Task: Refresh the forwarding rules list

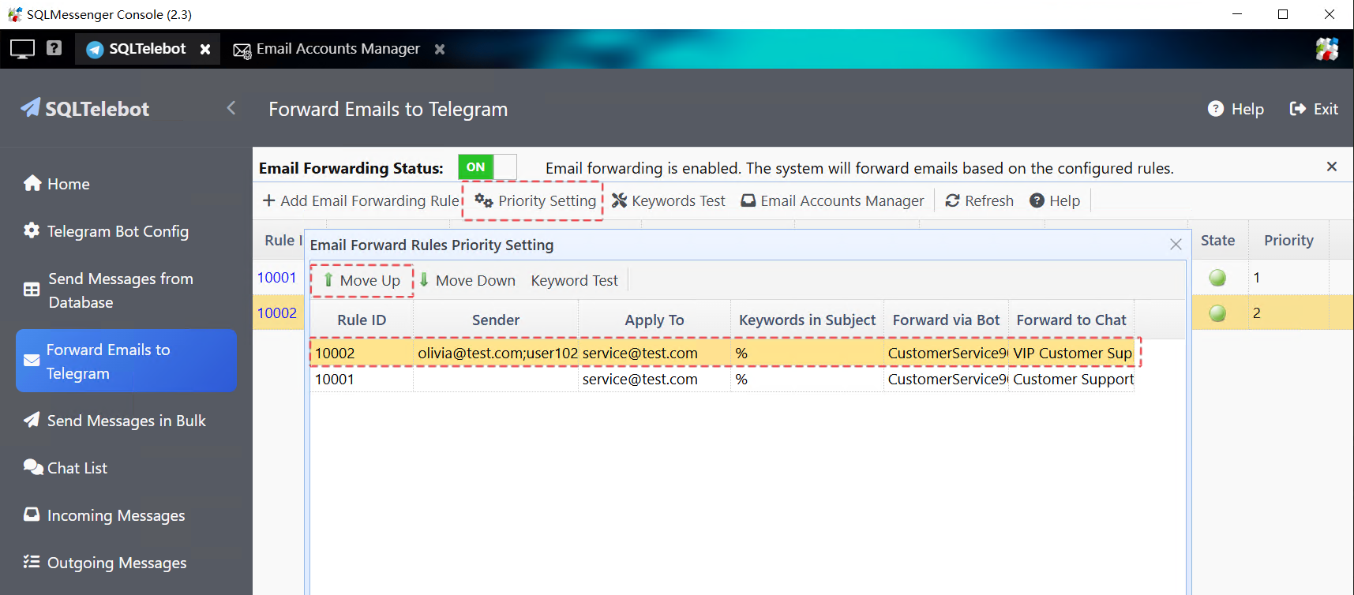Action: (979, 201)
